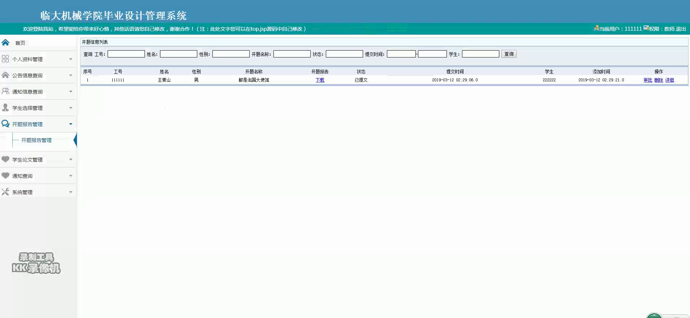Open the 公告信息查询 menu
Viewport: 690px width, 318px height.
pos(27,76)
